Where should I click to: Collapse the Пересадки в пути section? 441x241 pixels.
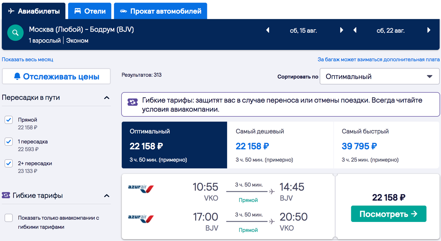point(107,98)
